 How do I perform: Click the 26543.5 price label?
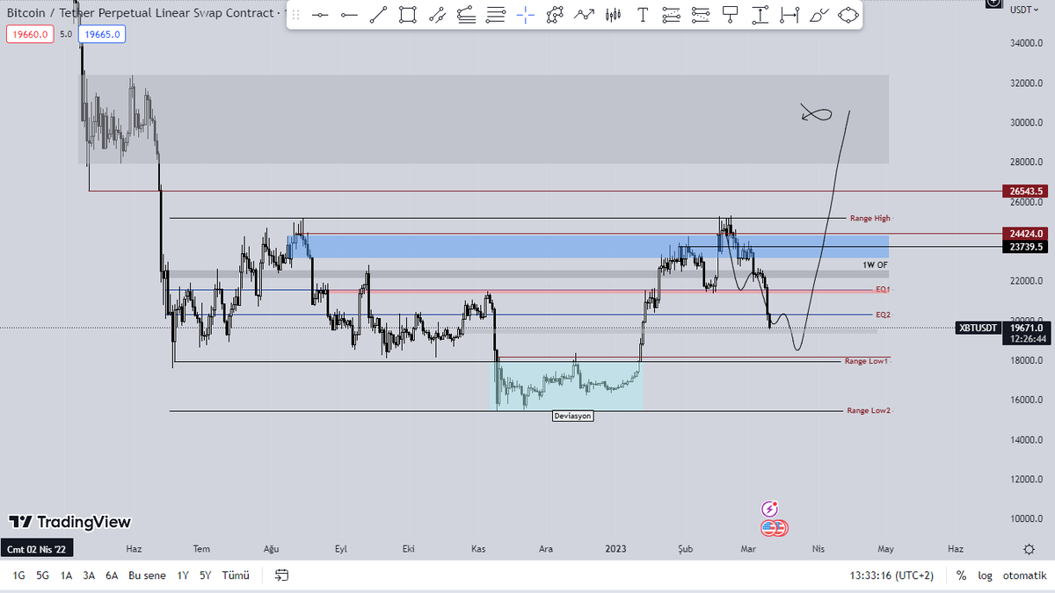point(1027,192)
